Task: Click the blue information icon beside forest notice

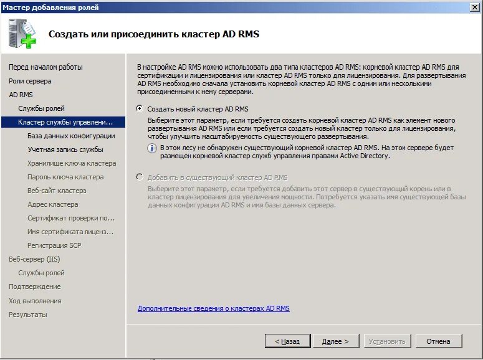Action: pyautogui.click(x=151, y=148)
